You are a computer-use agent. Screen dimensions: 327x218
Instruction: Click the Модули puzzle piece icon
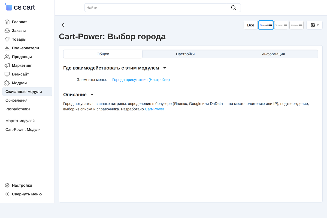(7, 83)
